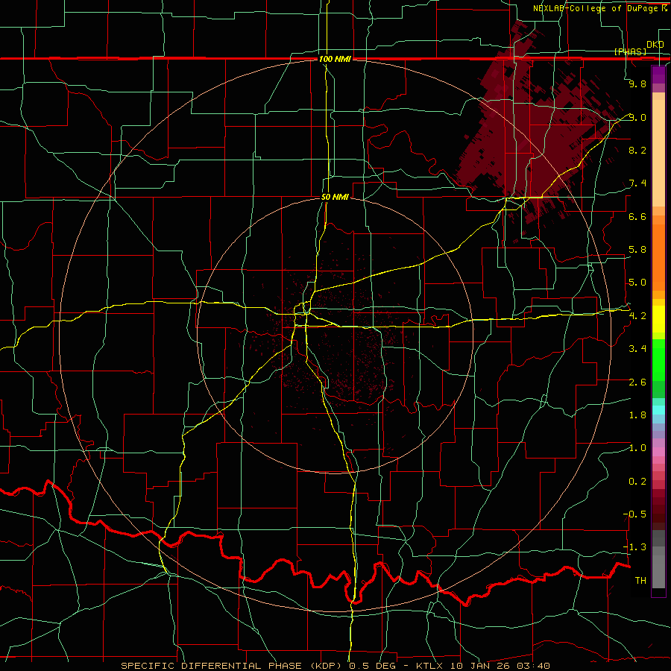
Task: Click the -1.3 scale value
Action: pyautogui.click(x=634, y=547)
